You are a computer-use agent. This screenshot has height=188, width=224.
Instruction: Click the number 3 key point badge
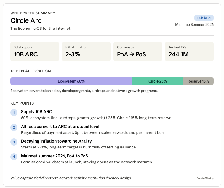tap(14, 142)
